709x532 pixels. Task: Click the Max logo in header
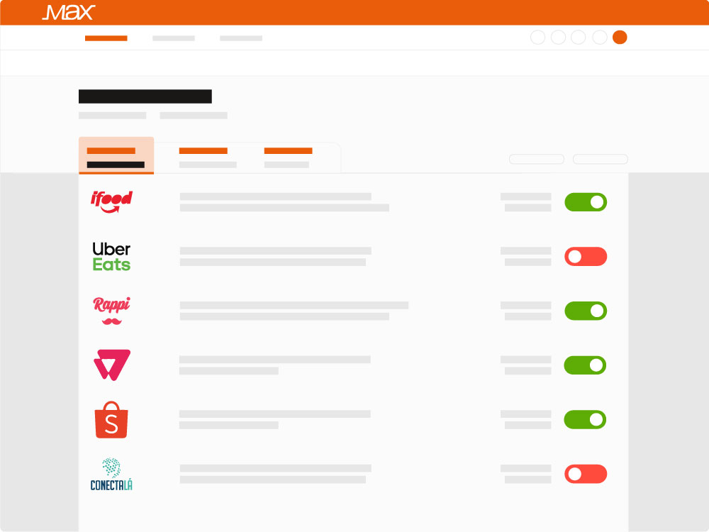pos(69,13)
